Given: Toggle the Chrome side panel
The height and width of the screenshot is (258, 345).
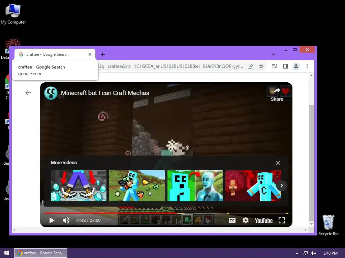Looking at the screenshot, I should [x=285, y=66].
